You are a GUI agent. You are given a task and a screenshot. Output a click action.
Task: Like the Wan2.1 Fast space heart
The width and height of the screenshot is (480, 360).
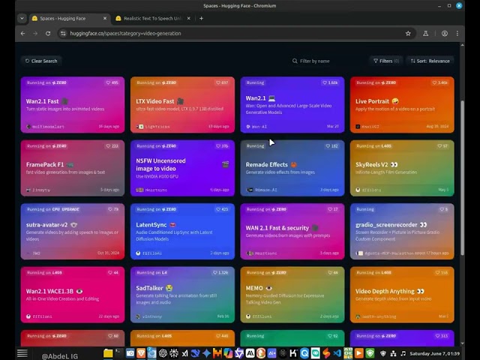tap(112, 82)
